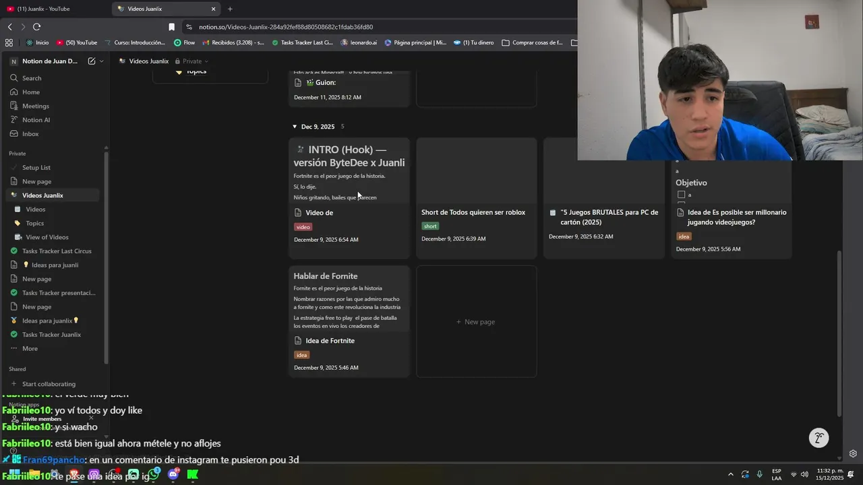Reload the current page
863x485 pixels.
(36, 27)
